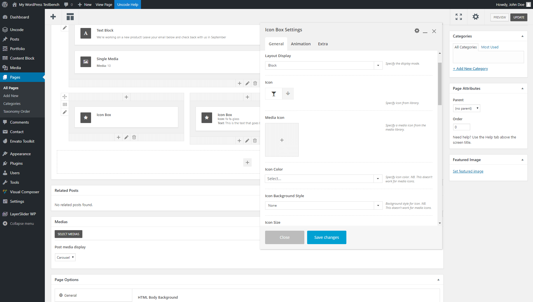Click the Order input field

click(x=462, y=127)
